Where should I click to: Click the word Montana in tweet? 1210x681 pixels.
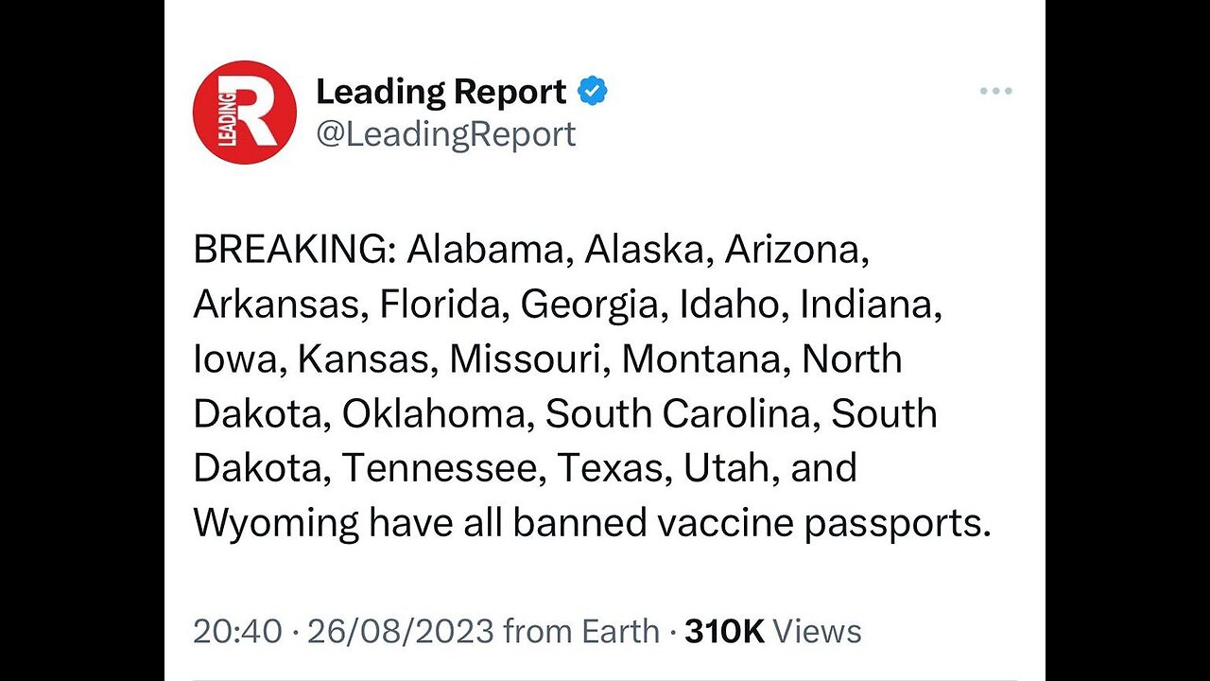[x=706, y=359]
